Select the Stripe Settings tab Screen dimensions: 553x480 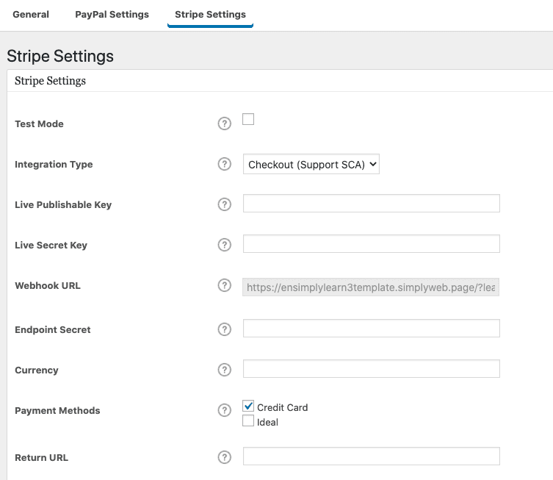[210, 14]
